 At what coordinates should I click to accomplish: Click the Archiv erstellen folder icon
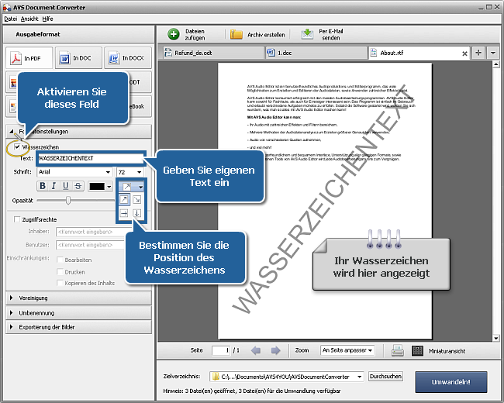236,34
